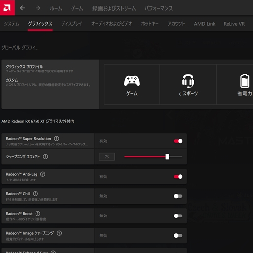Switch to the オーディオおよびビデオ tab

111,24
